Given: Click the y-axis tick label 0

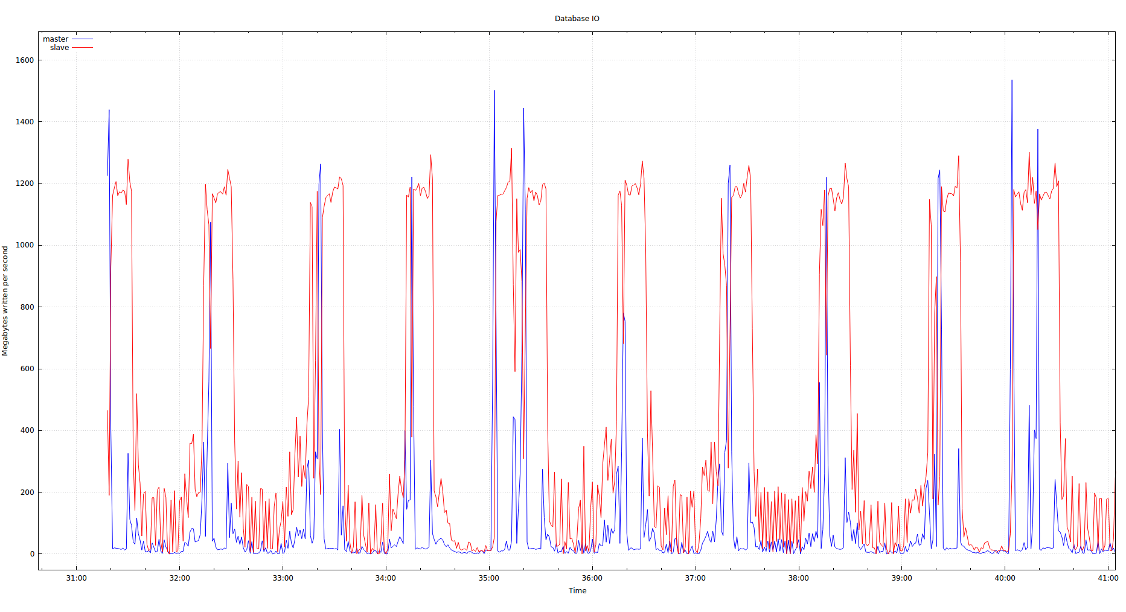Looking at the screenshot, I should point(32,554).
